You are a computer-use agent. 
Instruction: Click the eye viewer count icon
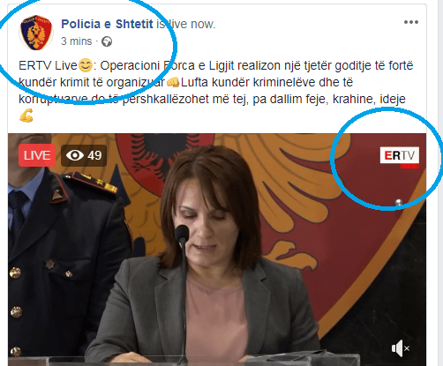[x=75, y=155]
